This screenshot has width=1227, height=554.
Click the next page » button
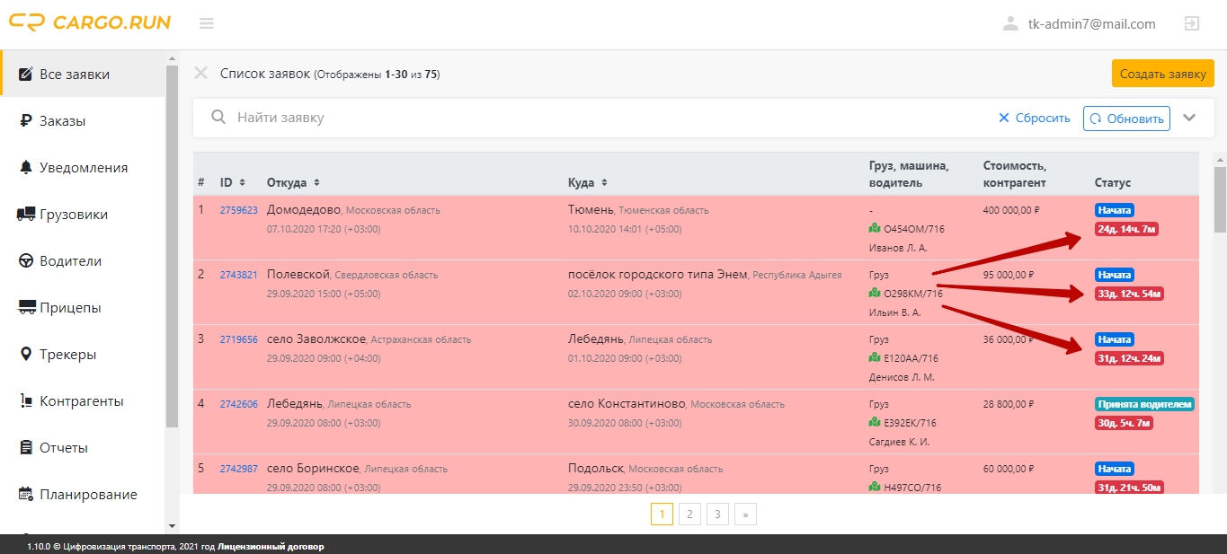(x=745, y=514)
